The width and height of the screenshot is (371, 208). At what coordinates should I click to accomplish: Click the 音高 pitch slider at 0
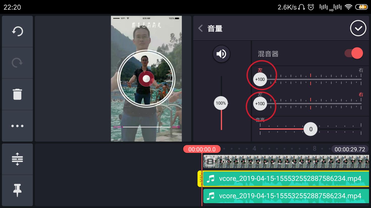coord(310,129)
